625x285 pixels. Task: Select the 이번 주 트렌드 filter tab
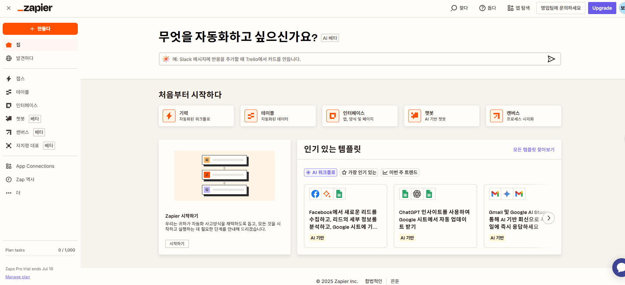[400, 172]
